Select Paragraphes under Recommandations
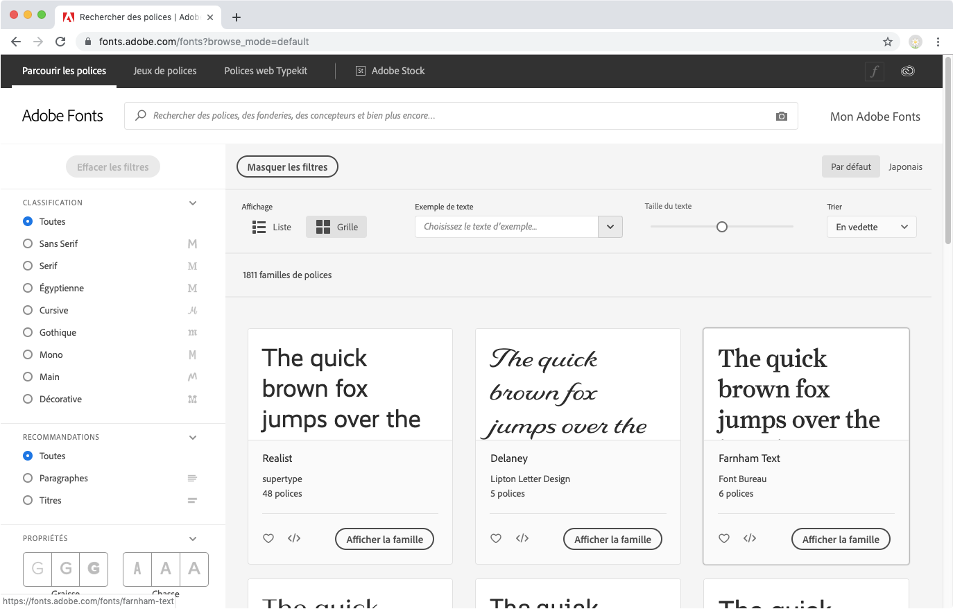Image resolution: width=953 pixels, height=609 pixels. (28, 478)
